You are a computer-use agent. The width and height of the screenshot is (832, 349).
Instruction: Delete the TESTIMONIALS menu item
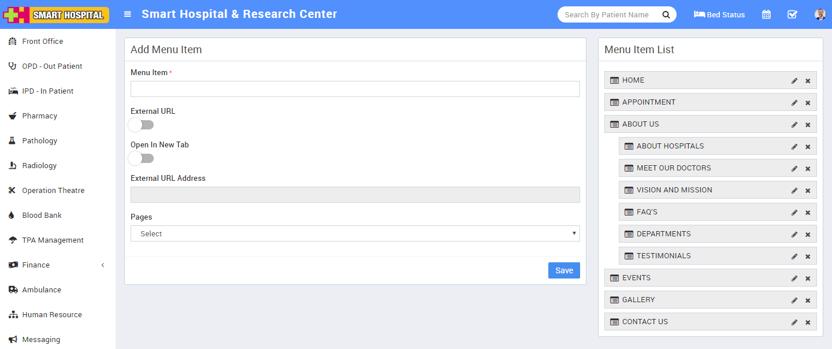coord(808,257)
